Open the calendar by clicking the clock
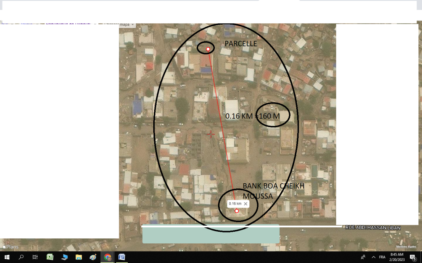This screenshot has height=263, width=422. click(396, 258)
